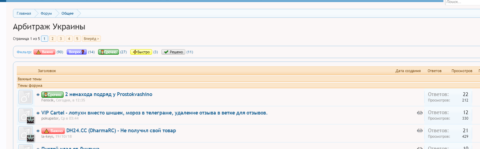
Task: Click green Срочно prefix on the Prostokvashino thread
Action: point(52,95)
